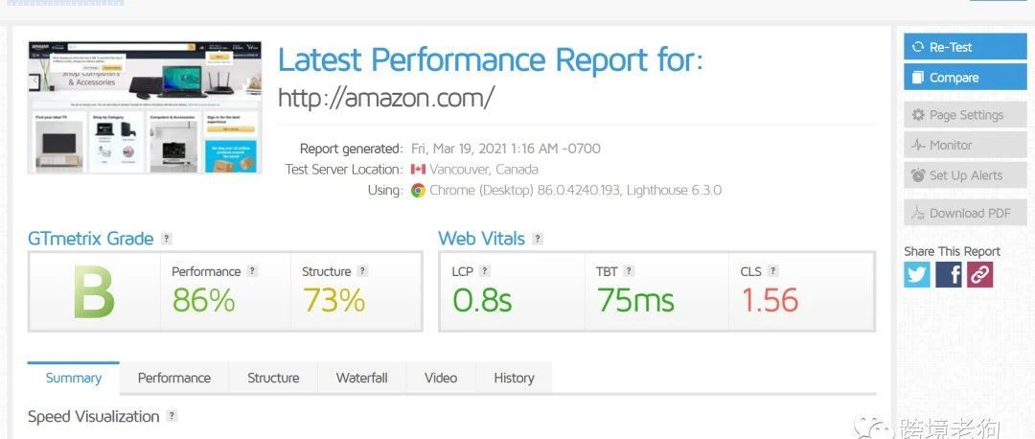View the History tab
The height and width of the screenshot is (439, 1035).
pyautogui.click(x=514, y=378)
